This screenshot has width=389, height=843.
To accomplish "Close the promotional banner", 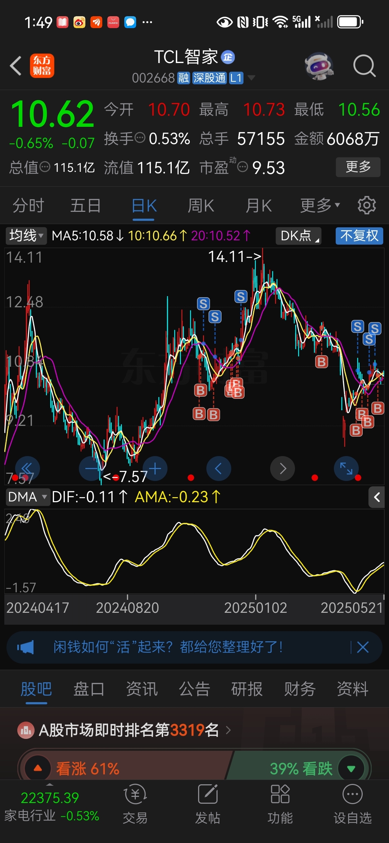I will (363, 647).
